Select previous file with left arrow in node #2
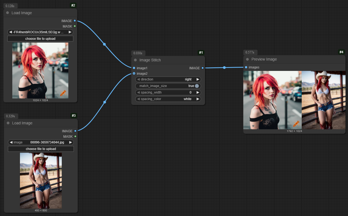Screen dimensions: 348x216 click(10, 32)
